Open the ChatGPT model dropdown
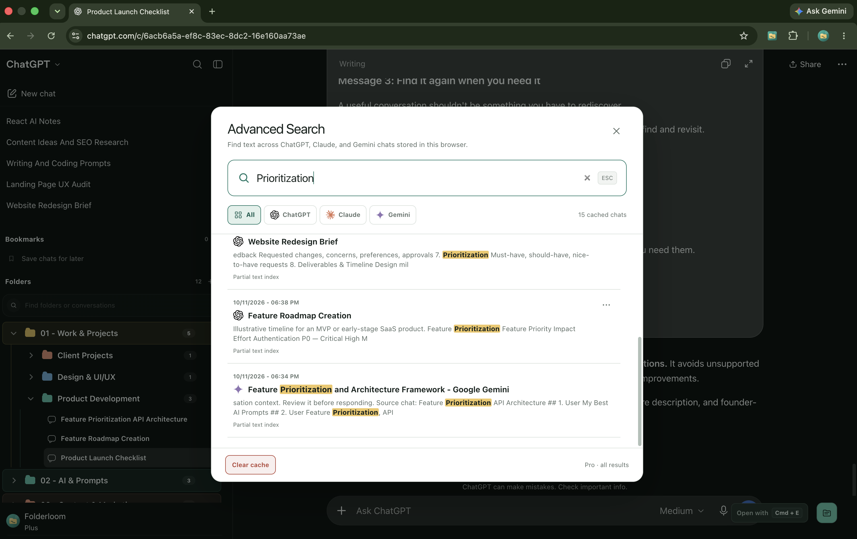The image size is (857, 539). [x=33, y=65]
